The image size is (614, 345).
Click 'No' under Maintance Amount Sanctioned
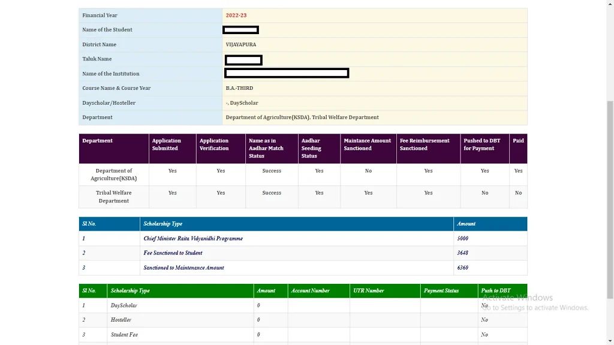coord(368,171)
